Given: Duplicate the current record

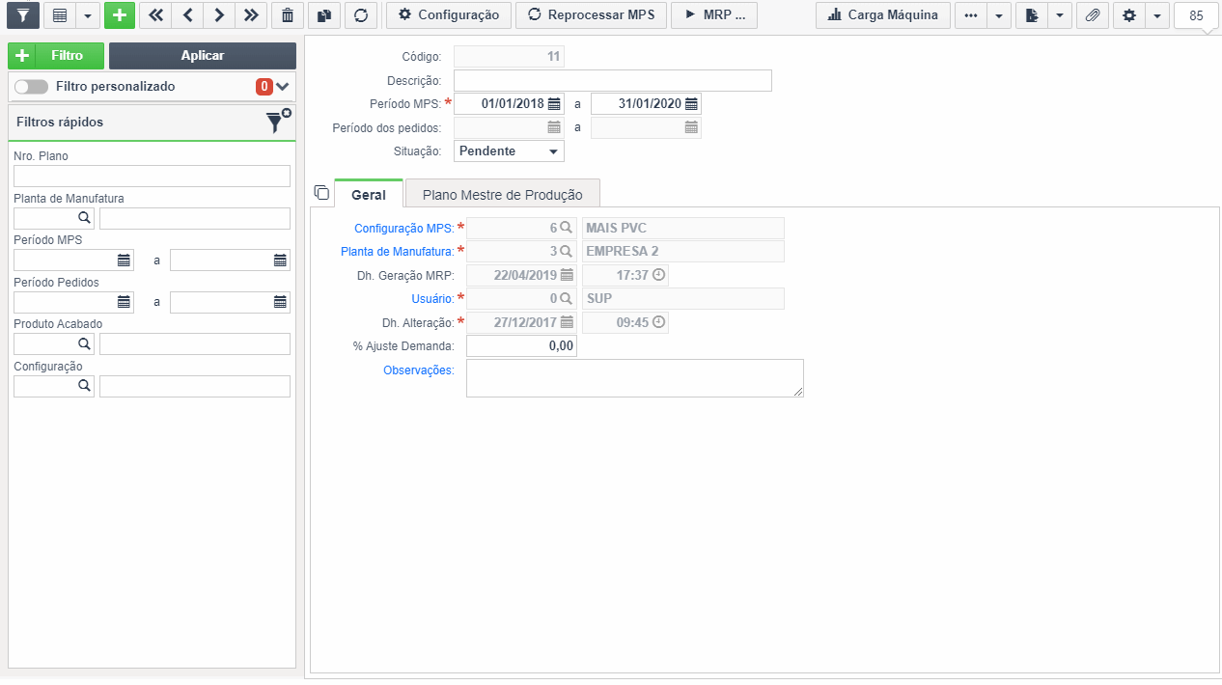Looking at the screenshot, I should pos(324,15).
